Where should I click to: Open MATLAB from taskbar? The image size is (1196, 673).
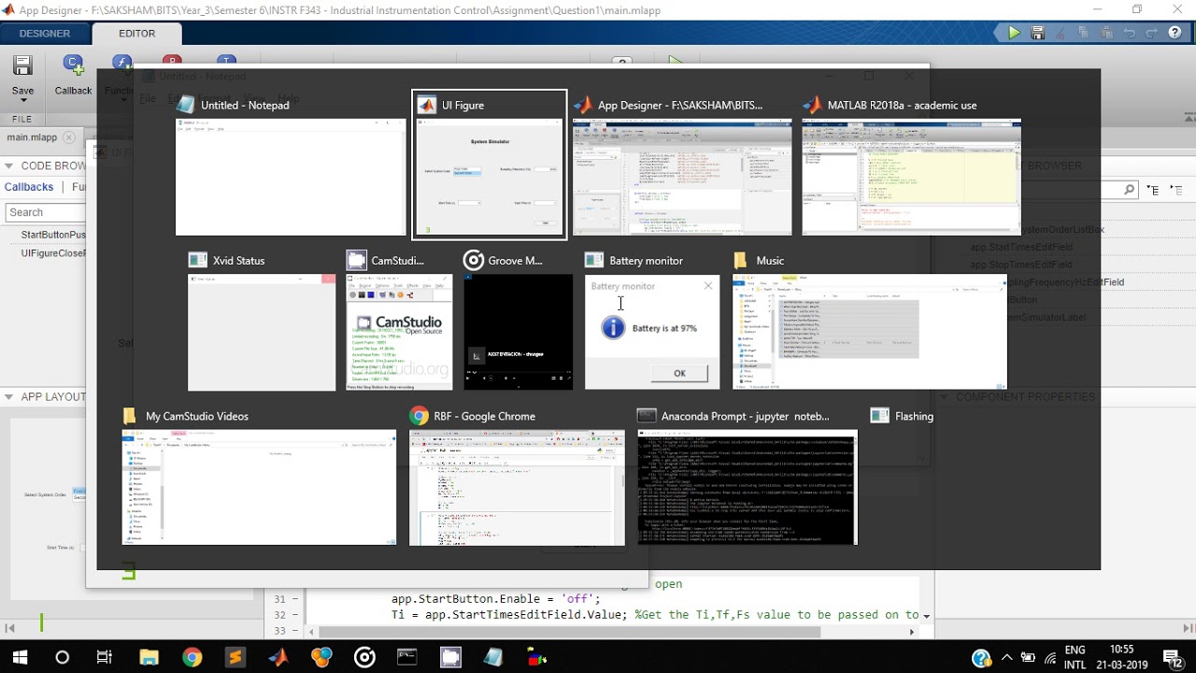coord(278,657)
